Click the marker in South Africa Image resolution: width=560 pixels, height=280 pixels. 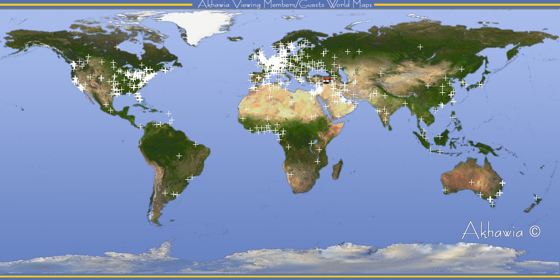[x=291, y=175]
